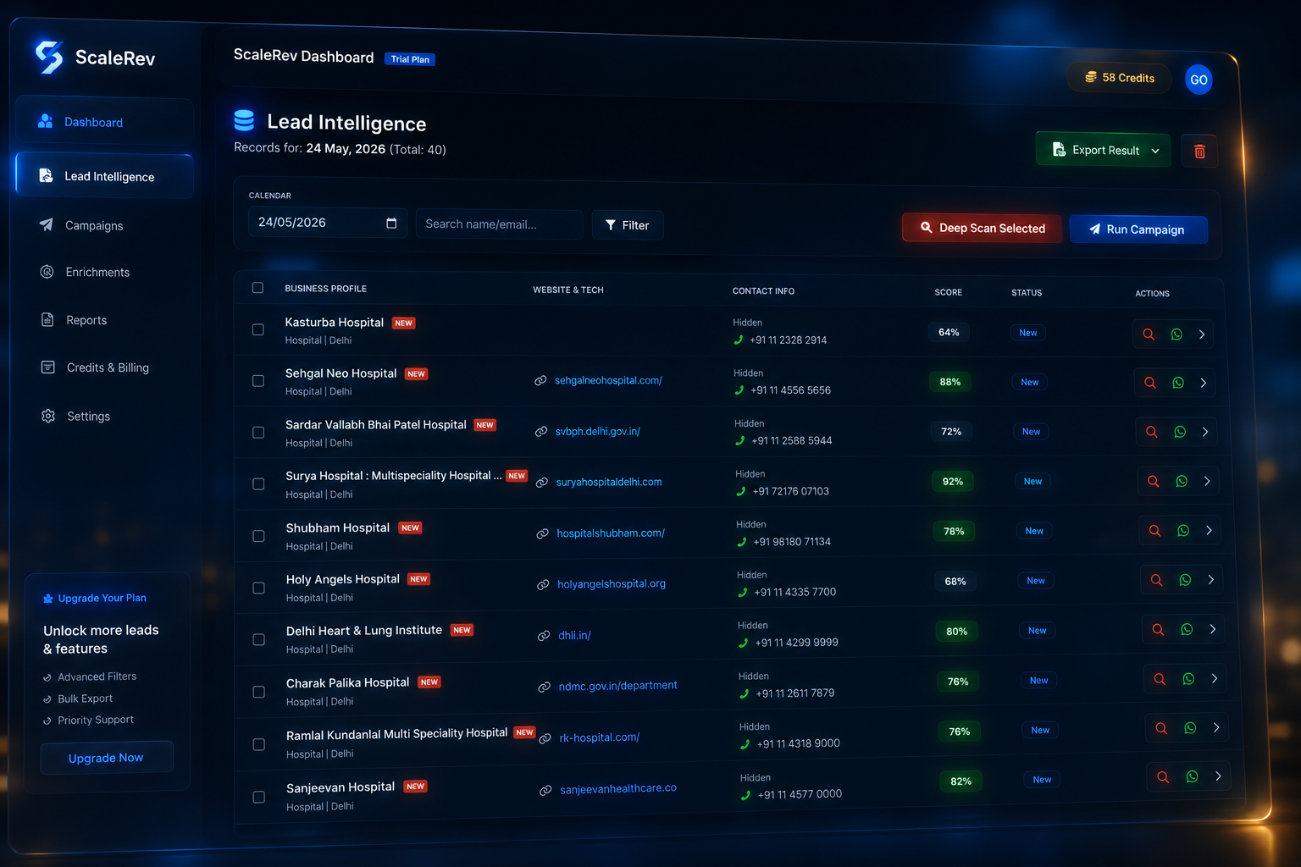Image resolution: width=1301 pixels, height=867 pixels.
Task: Click the Lead Intelligence database header icon
Action: coord(244,121)
